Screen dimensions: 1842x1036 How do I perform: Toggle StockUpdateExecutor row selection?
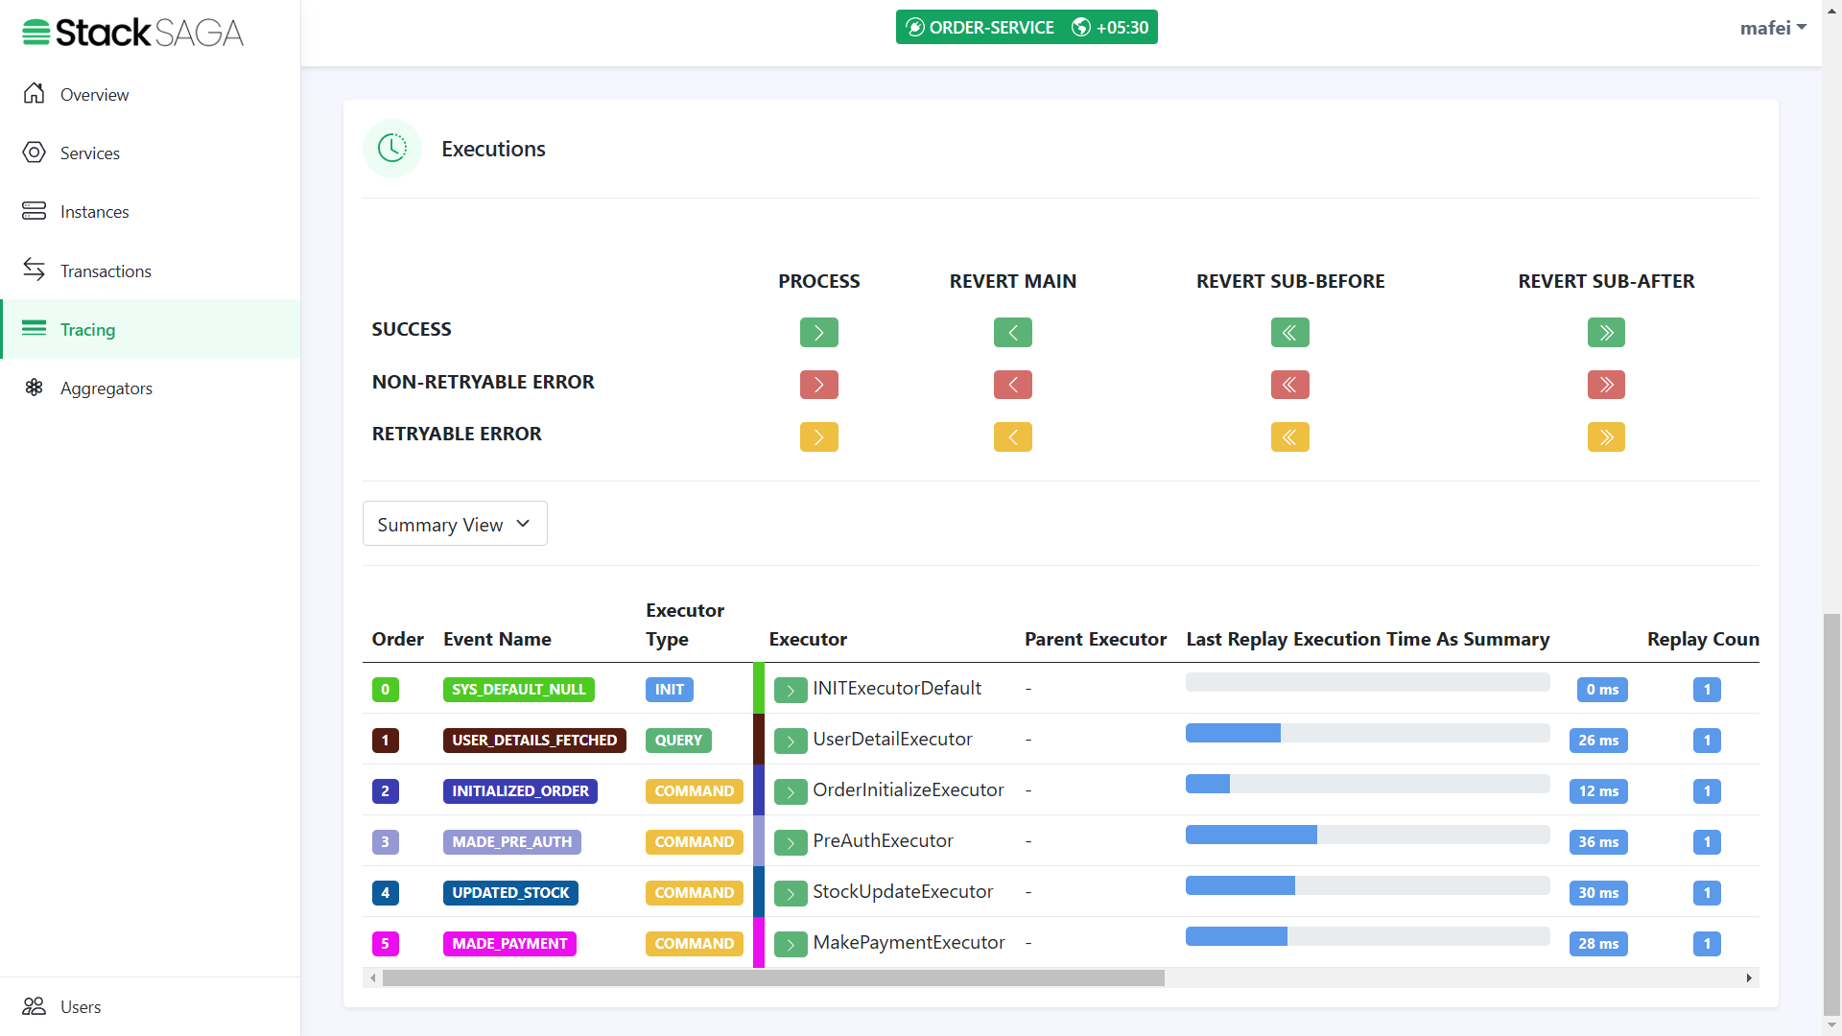(x=386, y=892)
